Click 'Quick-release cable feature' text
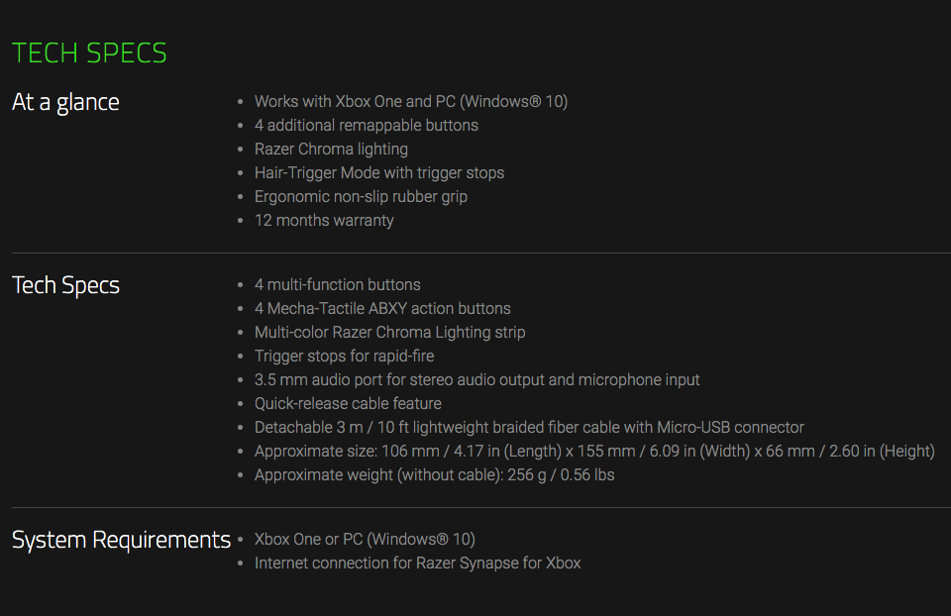This screenshot has height=616, width=951. (348, 403)
